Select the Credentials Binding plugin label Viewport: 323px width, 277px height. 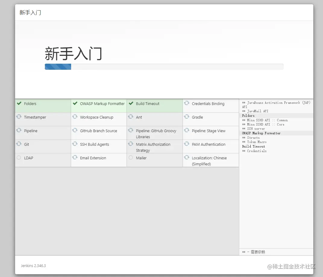click(x=208, y=104)
